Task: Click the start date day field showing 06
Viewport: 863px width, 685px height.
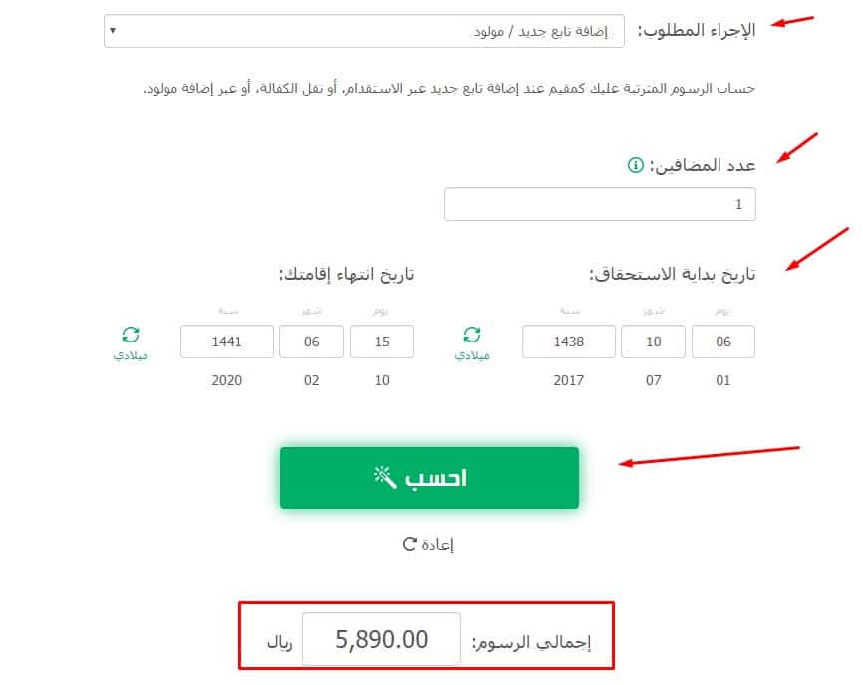Action: pyautogui.click(x=723, y=341)
